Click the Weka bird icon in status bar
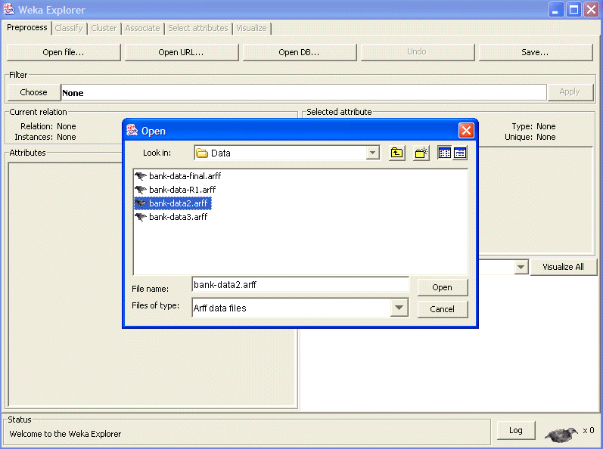The height and width of the screenshot is (449, 603). point(561,432)
